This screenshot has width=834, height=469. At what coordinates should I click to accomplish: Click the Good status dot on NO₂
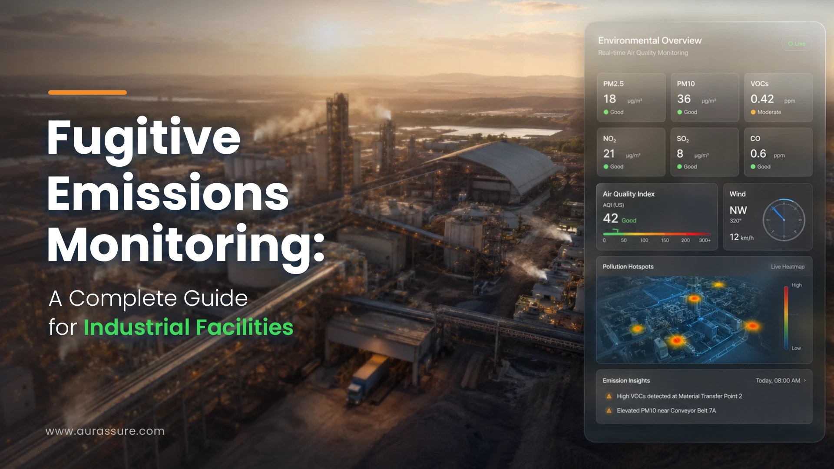point(606,167)
